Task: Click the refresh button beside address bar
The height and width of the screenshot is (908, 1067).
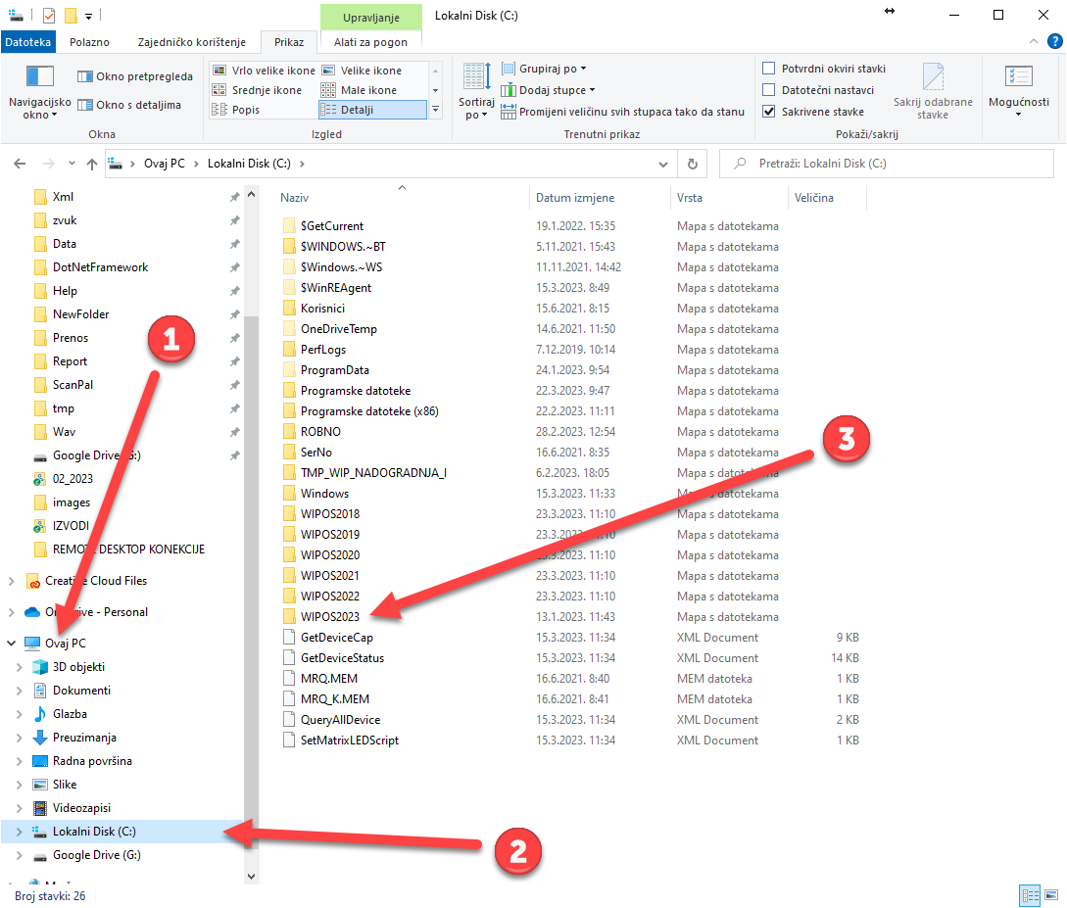Action: (x=693, y=165)
